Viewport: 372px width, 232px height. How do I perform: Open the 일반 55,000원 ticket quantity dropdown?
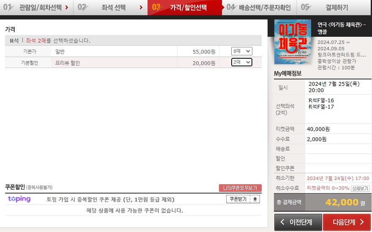[241, 51]
